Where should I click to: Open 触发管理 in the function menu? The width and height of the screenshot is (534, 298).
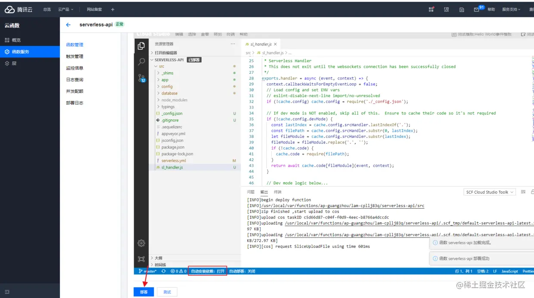tap(75, 56)
